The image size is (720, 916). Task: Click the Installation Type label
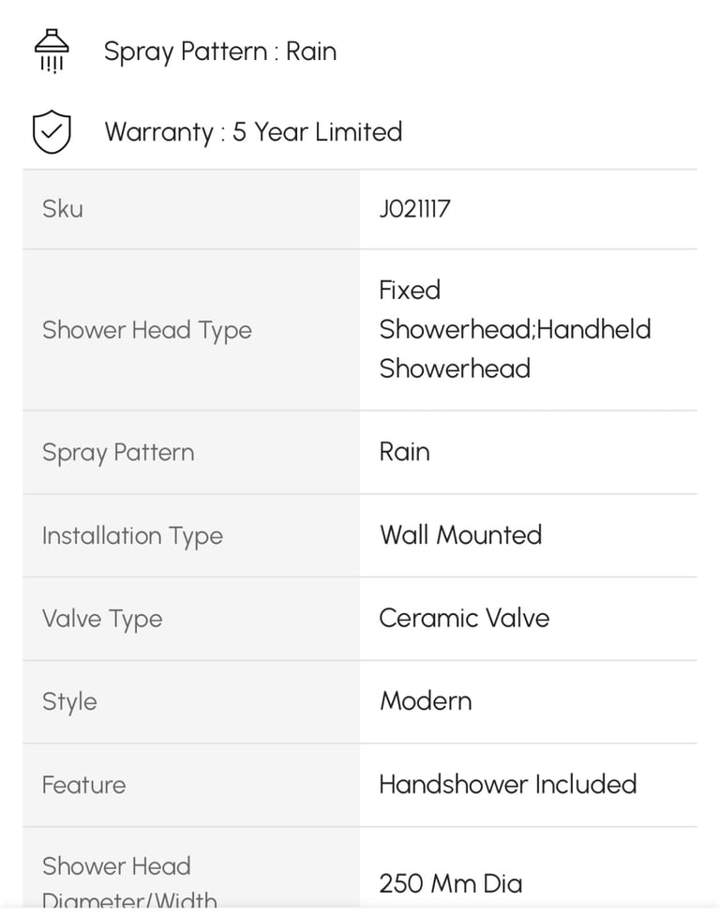tap(132, 535)
